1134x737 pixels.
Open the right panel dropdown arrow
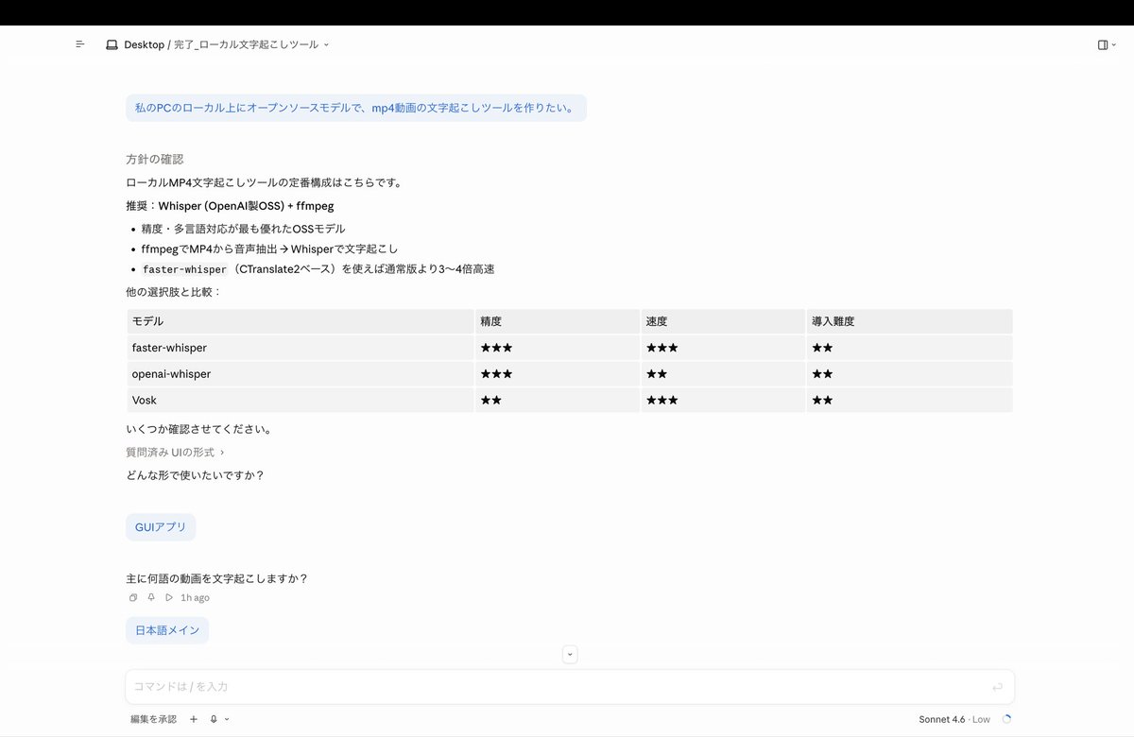pos(1113,44)
